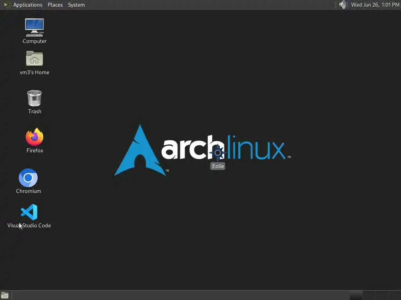
Task: Select the Firefox desktop icon
Action: coord(34,137)
